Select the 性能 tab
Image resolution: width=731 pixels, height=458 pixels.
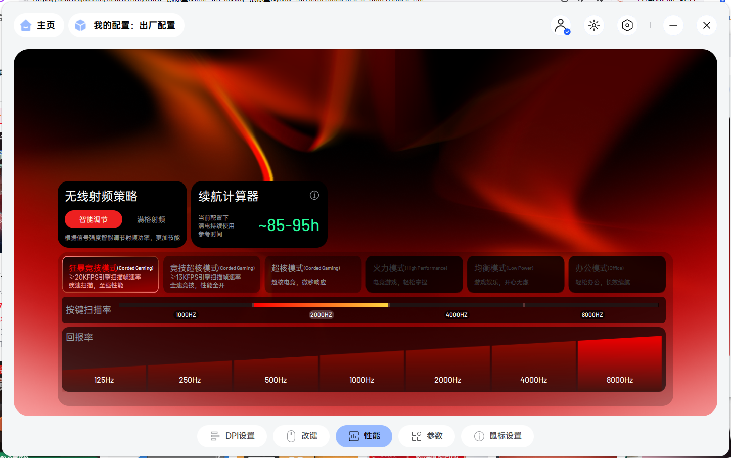[x=364, y=436]
